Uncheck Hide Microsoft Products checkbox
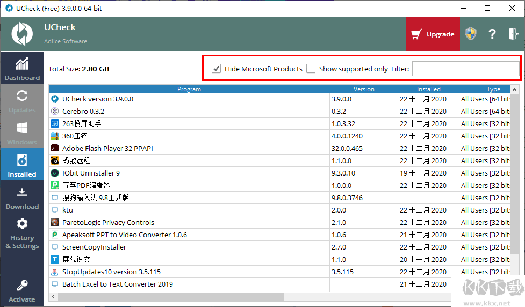This screenshot has height=307, width=525. pos(216,69)
